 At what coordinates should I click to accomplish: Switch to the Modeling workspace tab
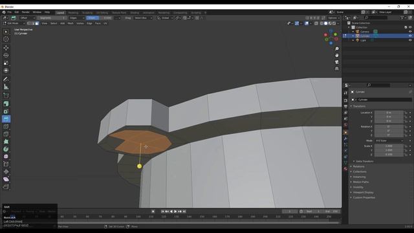73,13
